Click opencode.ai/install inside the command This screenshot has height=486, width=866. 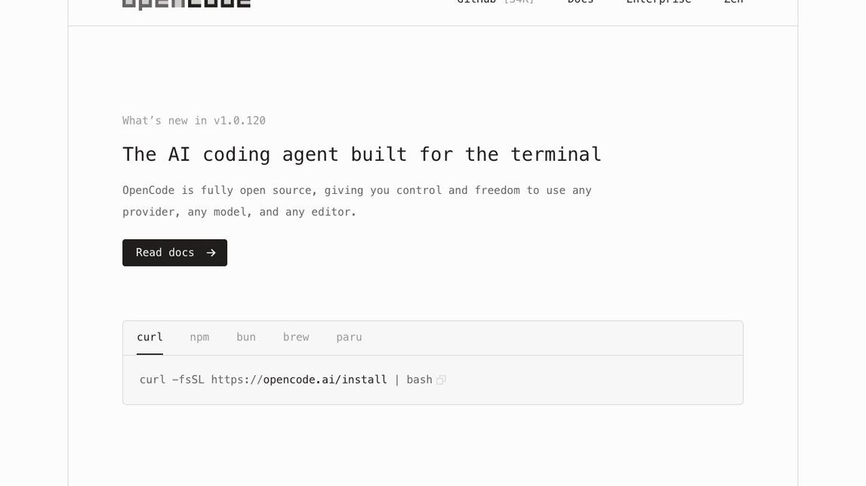click(x=325, y=380)
